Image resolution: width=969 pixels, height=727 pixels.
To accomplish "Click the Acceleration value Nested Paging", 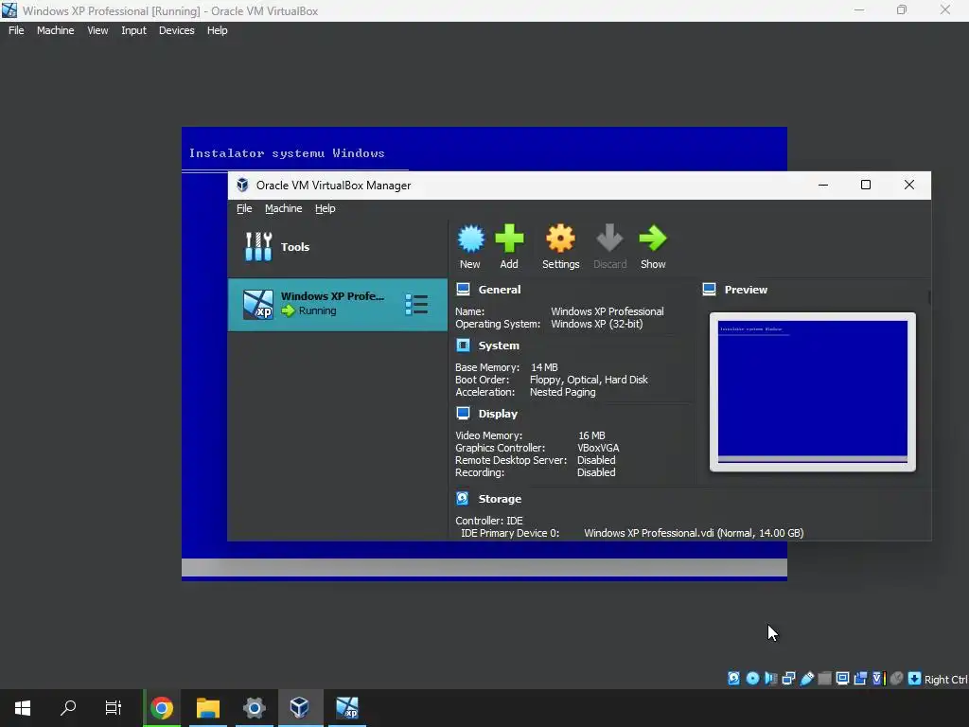I will click(x=562, y=392).
